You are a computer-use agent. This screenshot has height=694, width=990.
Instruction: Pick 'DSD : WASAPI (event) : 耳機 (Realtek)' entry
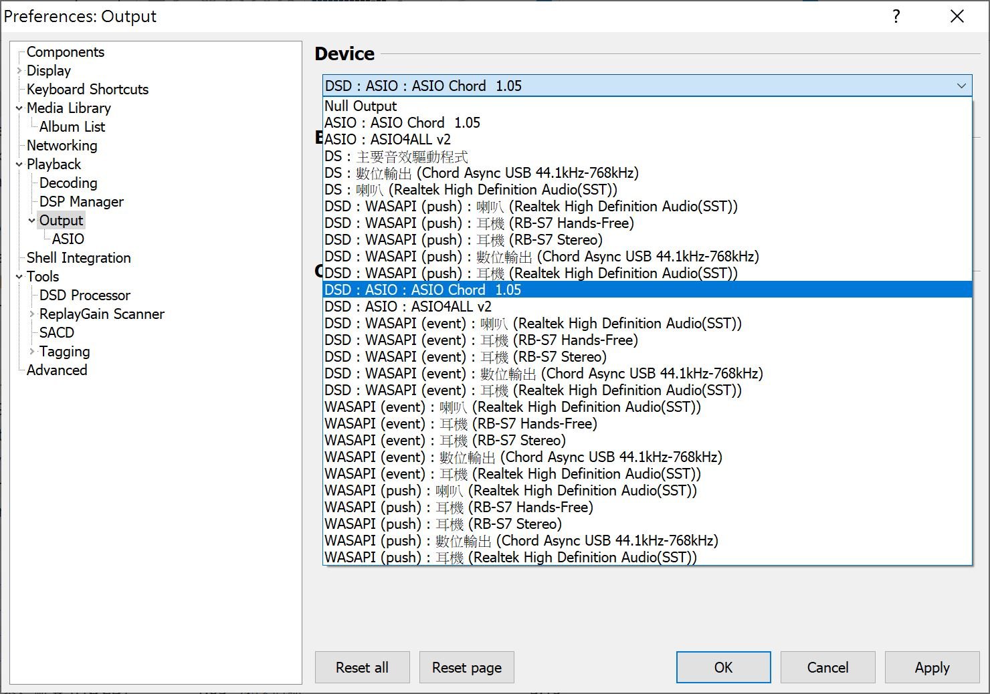coord(647,390)
